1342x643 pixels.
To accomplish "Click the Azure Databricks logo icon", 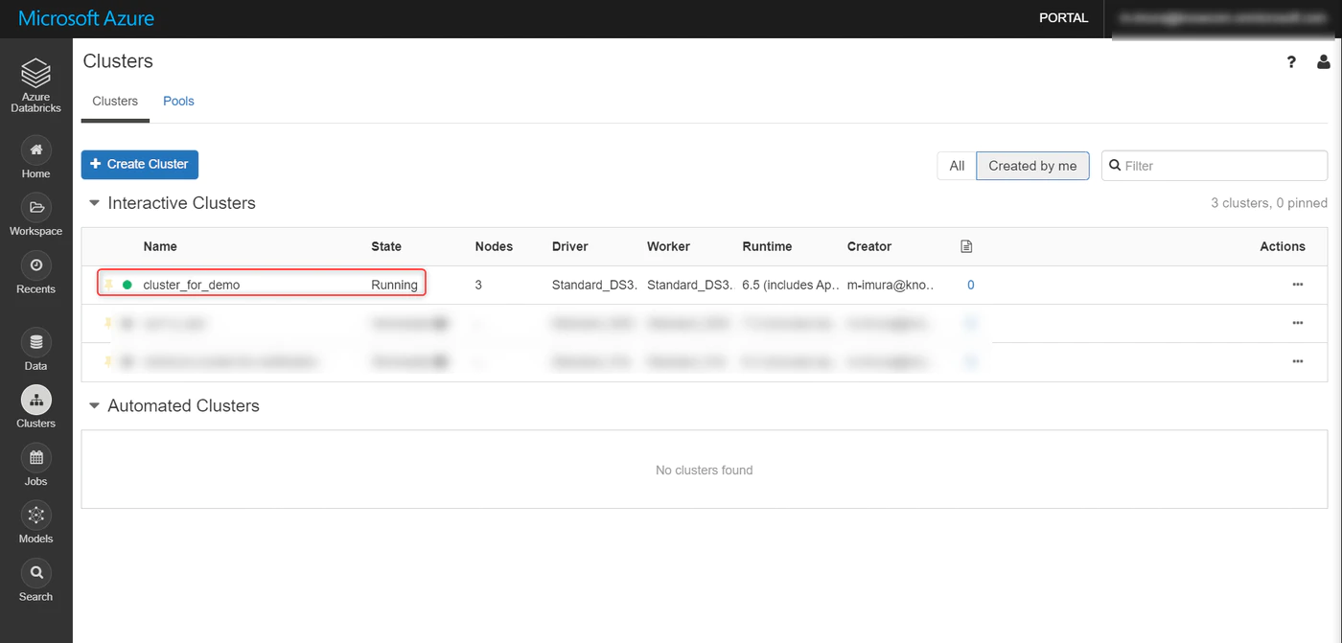I will click(35, 73).
